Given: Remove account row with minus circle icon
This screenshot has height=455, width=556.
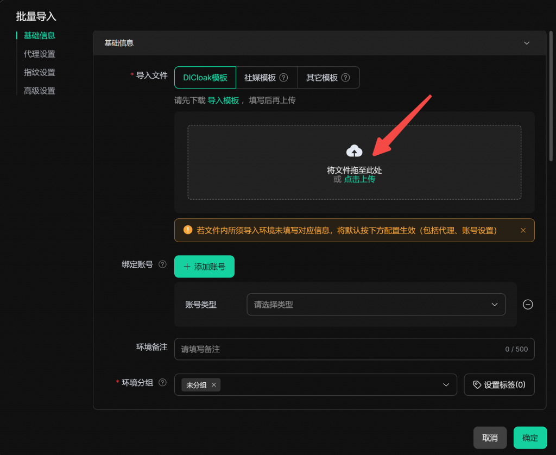Looking at the screenshot, I should [527, 305].
